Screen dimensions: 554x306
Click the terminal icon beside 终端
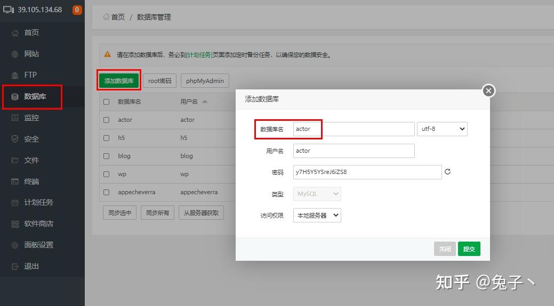(x=15, y=181)
